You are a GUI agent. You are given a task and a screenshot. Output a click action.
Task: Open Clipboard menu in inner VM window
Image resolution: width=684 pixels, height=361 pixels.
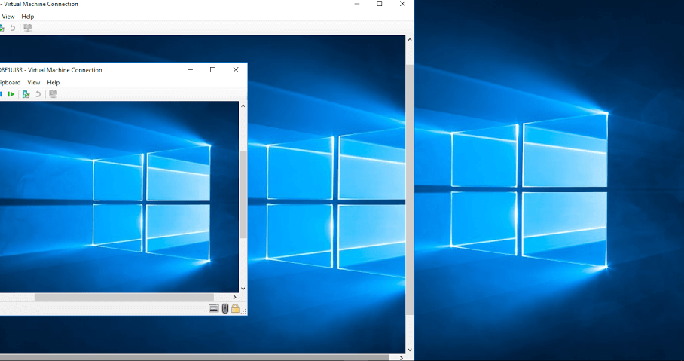coord(10,82)
